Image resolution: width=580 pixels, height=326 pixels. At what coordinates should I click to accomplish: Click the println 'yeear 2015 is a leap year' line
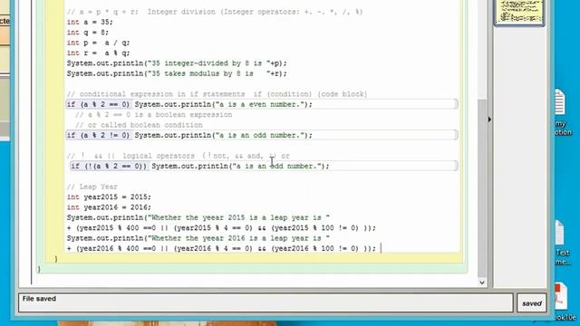198,217
